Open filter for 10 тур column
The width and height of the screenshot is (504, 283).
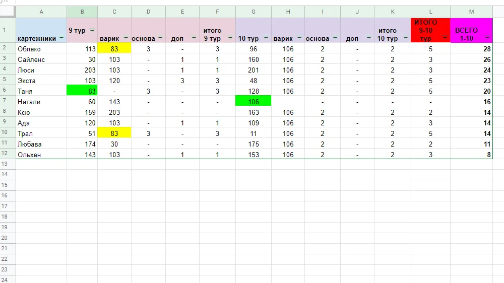point(266,38)
